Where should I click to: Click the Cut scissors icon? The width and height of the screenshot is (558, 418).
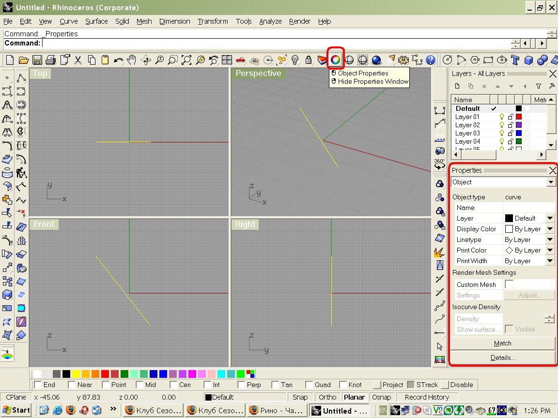coord(77,60)
